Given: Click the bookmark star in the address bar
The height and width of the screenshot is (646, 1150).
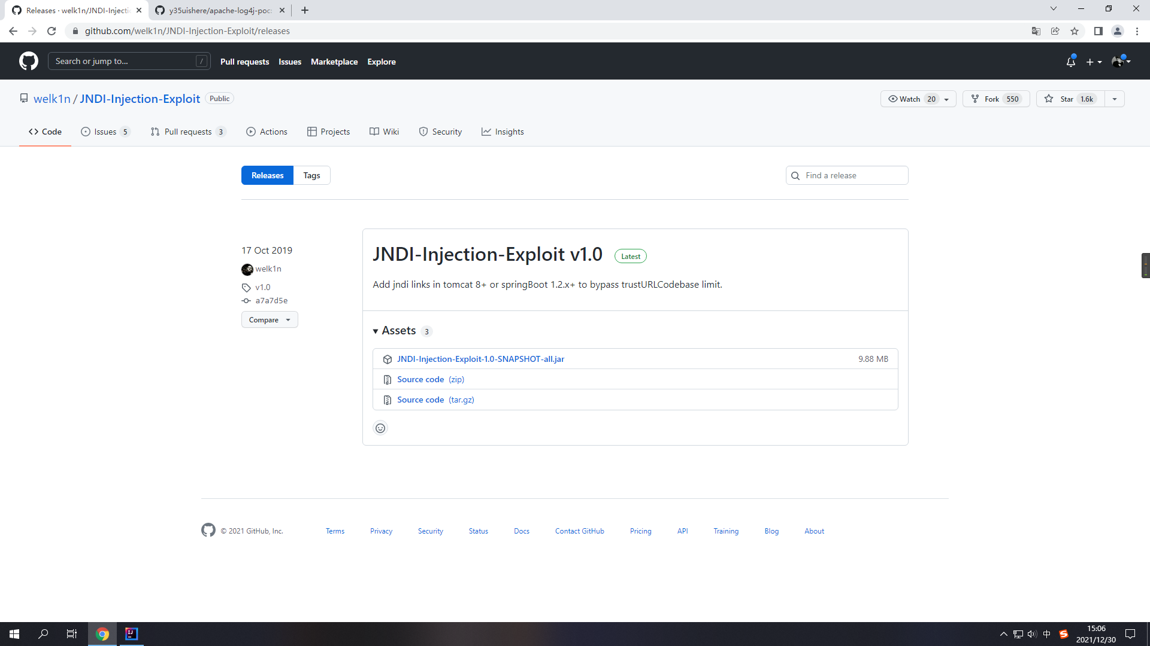Looking at the screenshot, I should coord(1075,31).
